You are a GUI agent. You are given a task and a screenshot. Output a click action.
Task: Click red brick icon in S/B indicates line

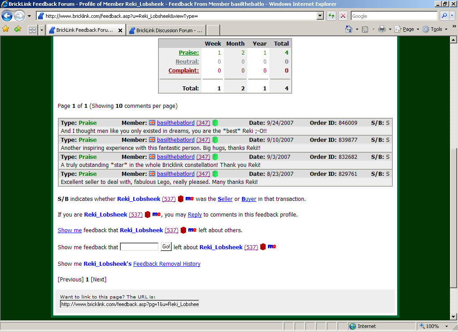pyautogui.click(x=181, y=199)
